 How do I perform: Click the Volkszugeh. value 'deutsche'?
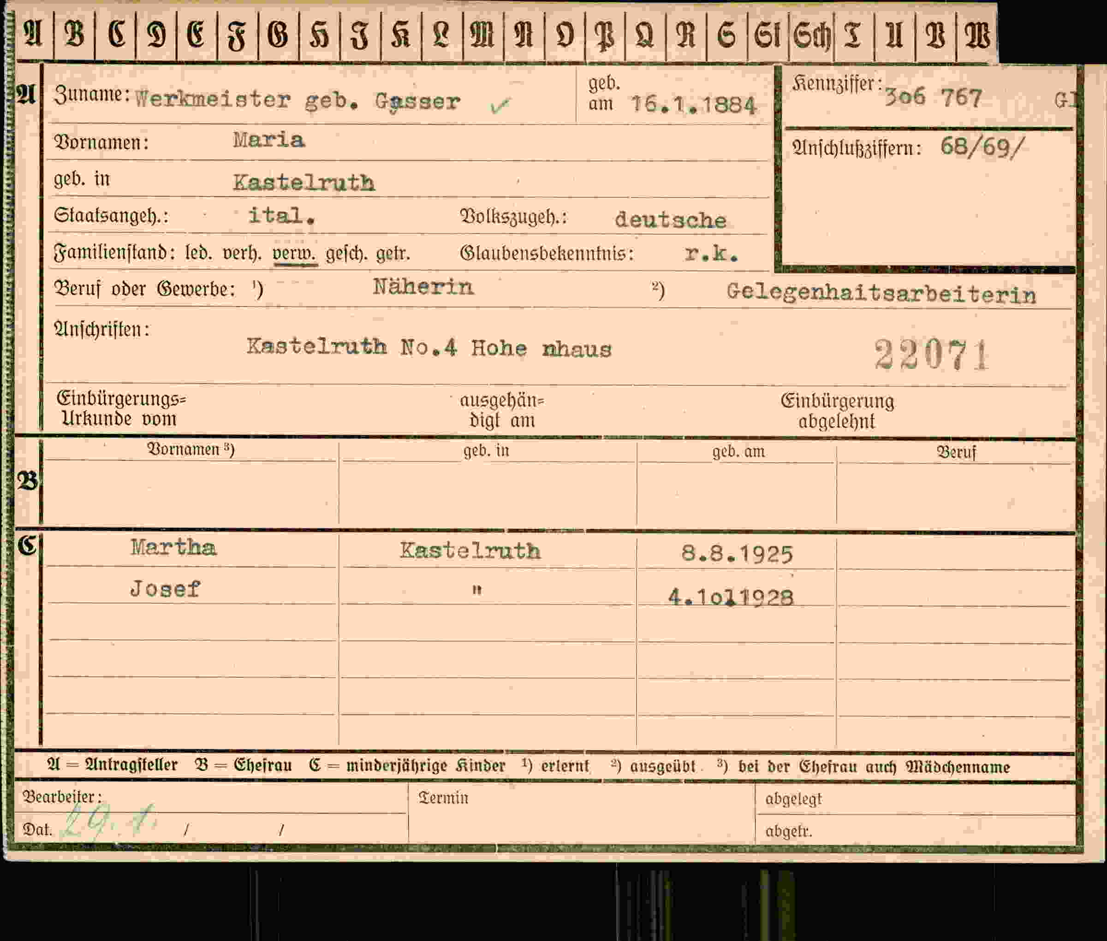tap(670, 220)
